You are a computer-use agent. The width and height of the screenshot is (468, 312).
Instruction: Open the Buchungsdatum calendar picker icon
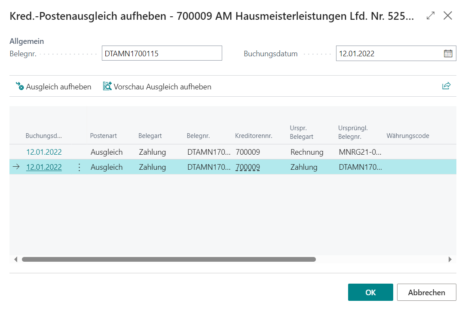point(449,53)
